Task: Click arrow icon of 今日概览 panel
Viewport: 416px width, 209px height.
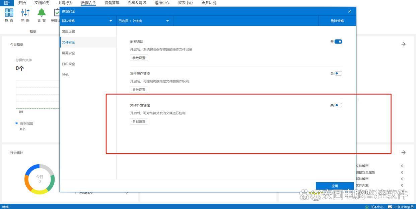Action: [x=404, y=44]
